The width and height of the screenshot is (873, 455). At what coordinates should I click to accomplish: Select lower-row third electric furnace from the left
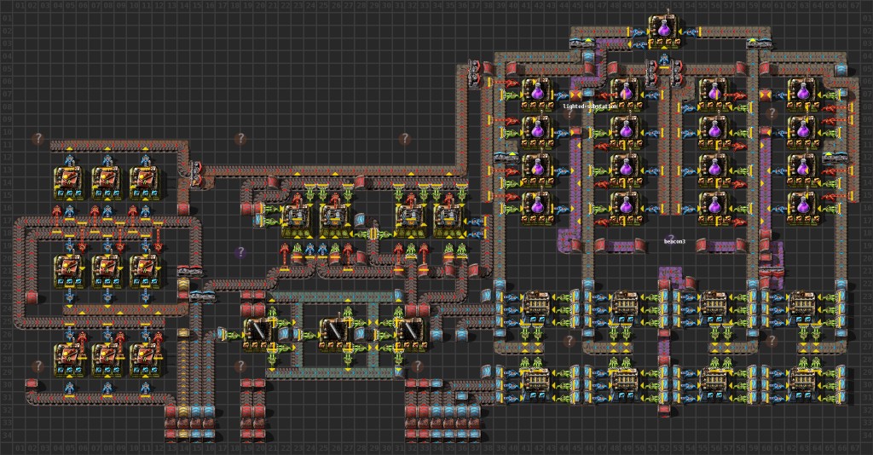(x=714, y=384)
